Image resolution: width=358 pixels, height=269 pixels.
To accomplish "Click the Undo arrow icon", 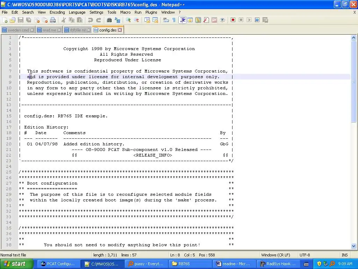I will pyautogui.click(x=91, y=20).
